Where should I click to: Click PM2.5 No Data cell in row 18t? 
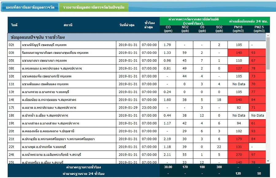click(x=258, y=116)
